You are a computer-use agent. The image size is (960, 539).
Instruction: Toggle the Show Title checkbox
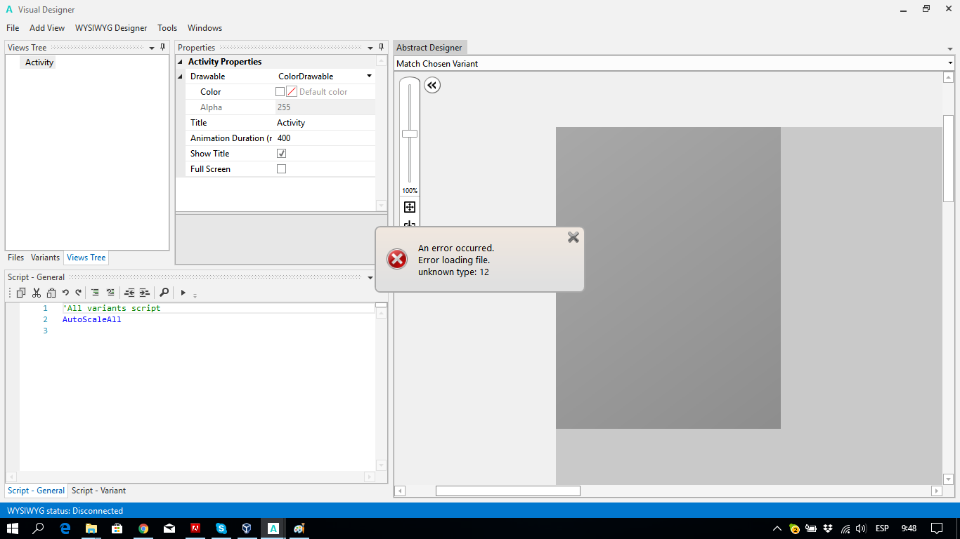pyautogui.click(x=281, y=153)
